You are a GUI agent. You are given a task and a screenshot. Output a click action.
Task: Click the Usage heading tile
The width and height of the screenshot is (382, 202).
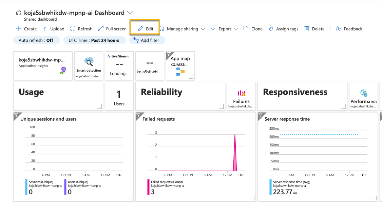click(58, 96)
